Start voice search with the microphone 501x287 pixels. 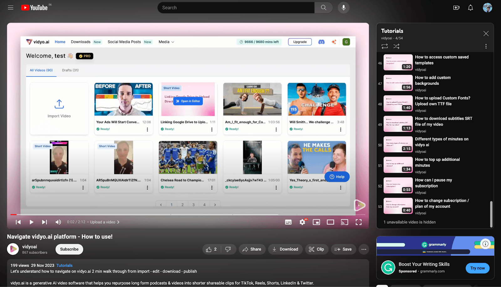343,8
